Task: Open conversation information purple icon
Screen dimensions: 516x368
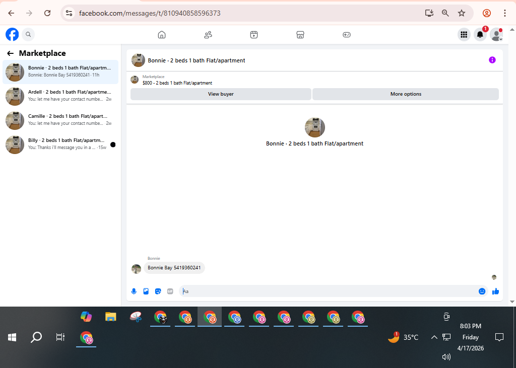Action: [492, 60]
